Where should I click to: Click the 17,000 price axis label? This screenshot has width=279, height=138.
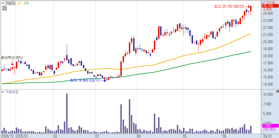[x=268, y=63]
